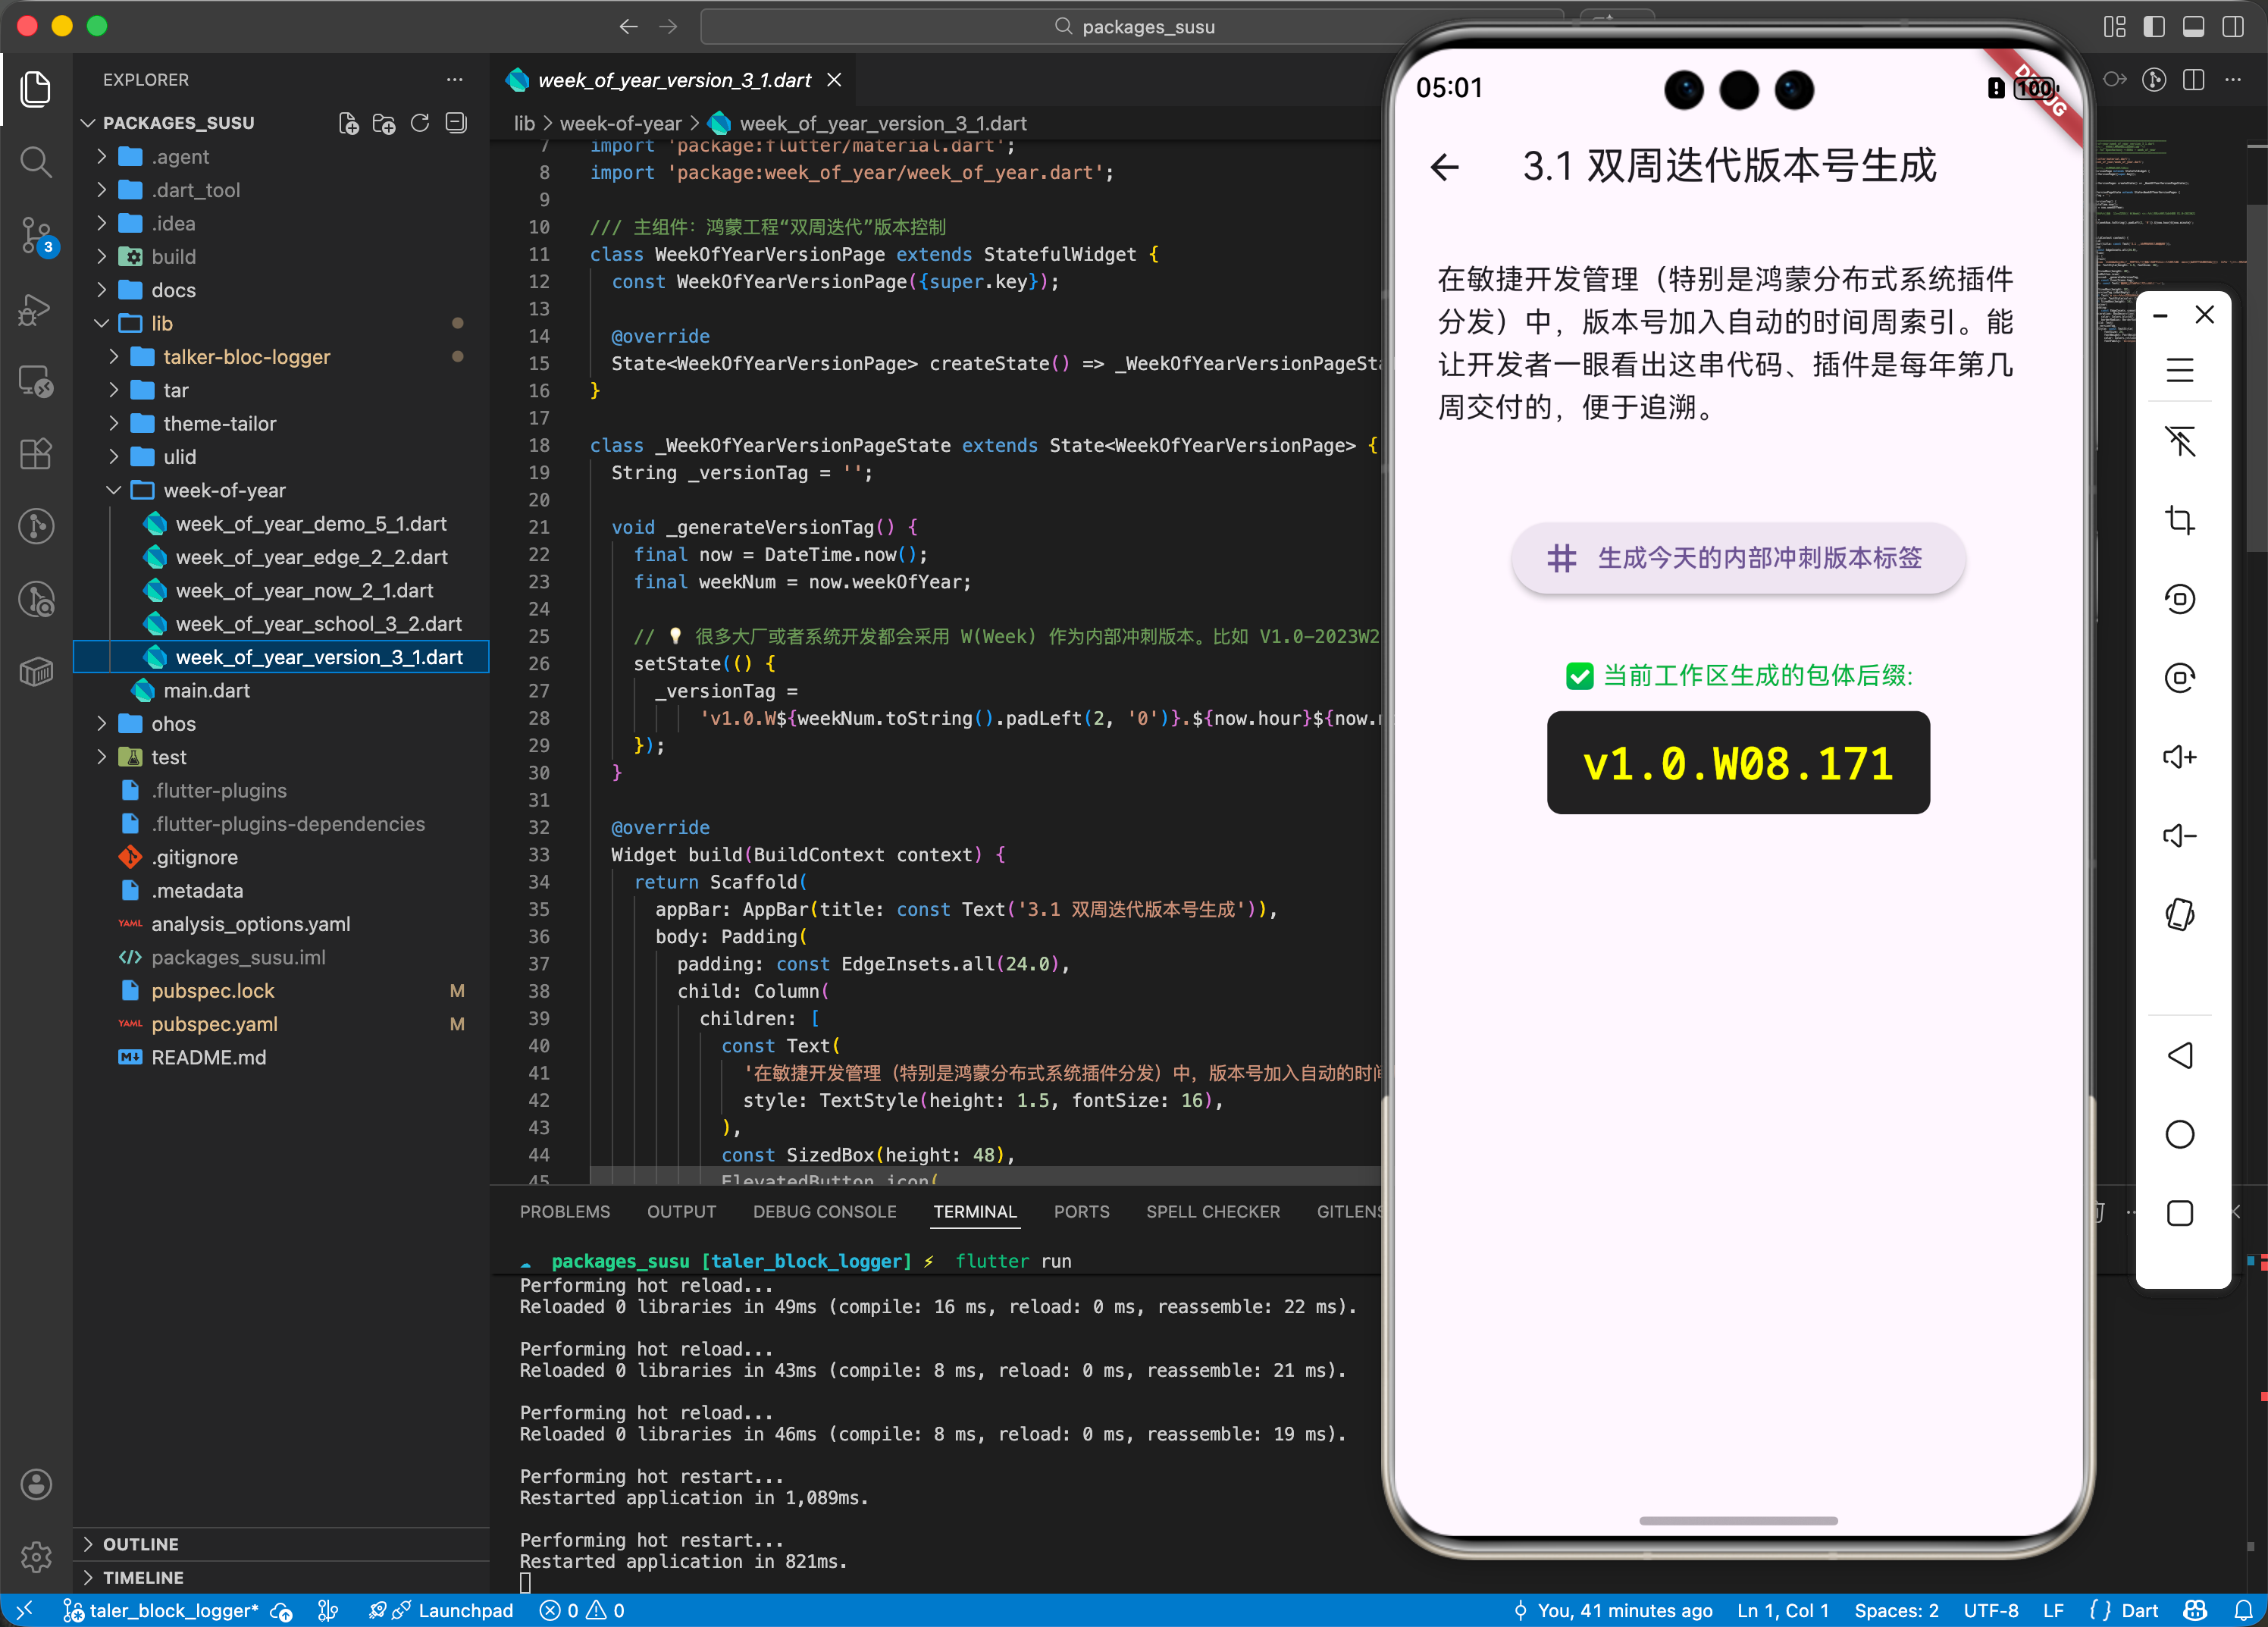
Task: Click emulator screenshot crop icon
Action: [2179, 520]
